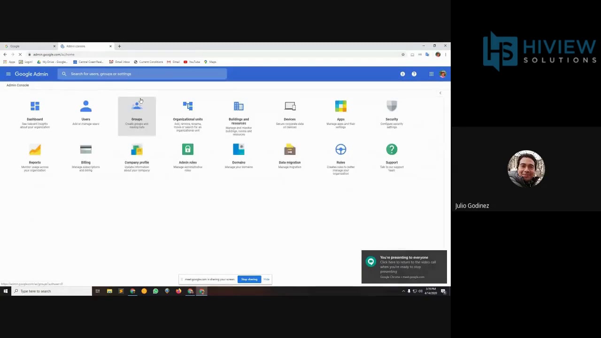Close the Admin console tab

[110, 46]
